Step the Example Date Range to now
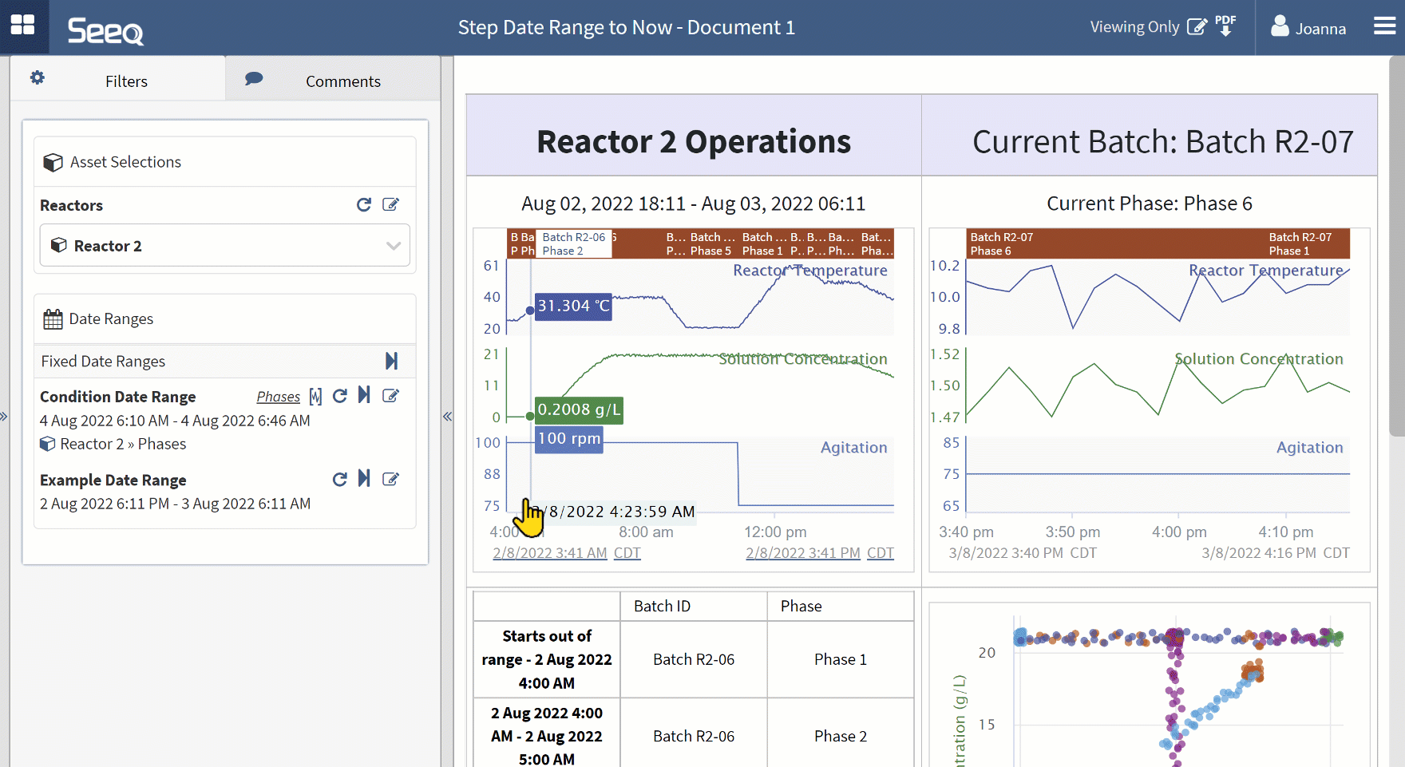Image resolution: width=1405 pixels, height=767 pixels. [x=364, y=479]
